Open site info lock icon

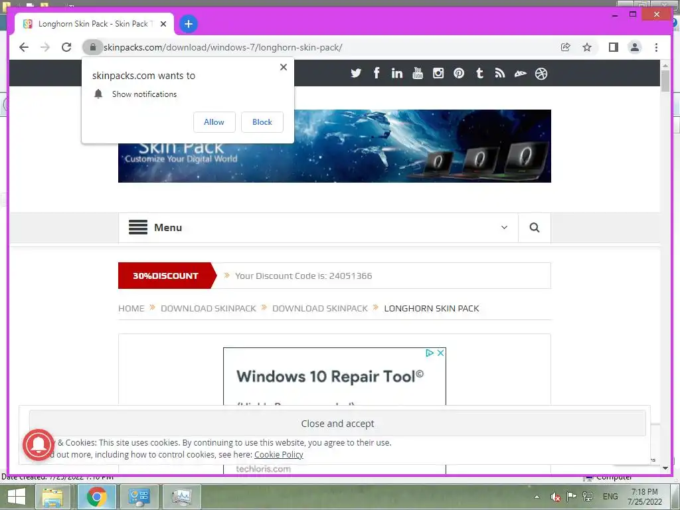click(92, 47)
